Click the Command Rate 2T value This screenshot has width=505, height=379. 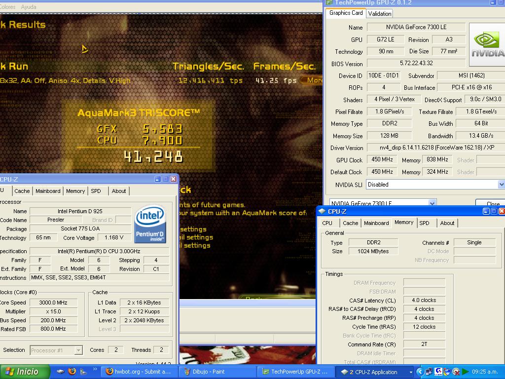pos(424,344)
